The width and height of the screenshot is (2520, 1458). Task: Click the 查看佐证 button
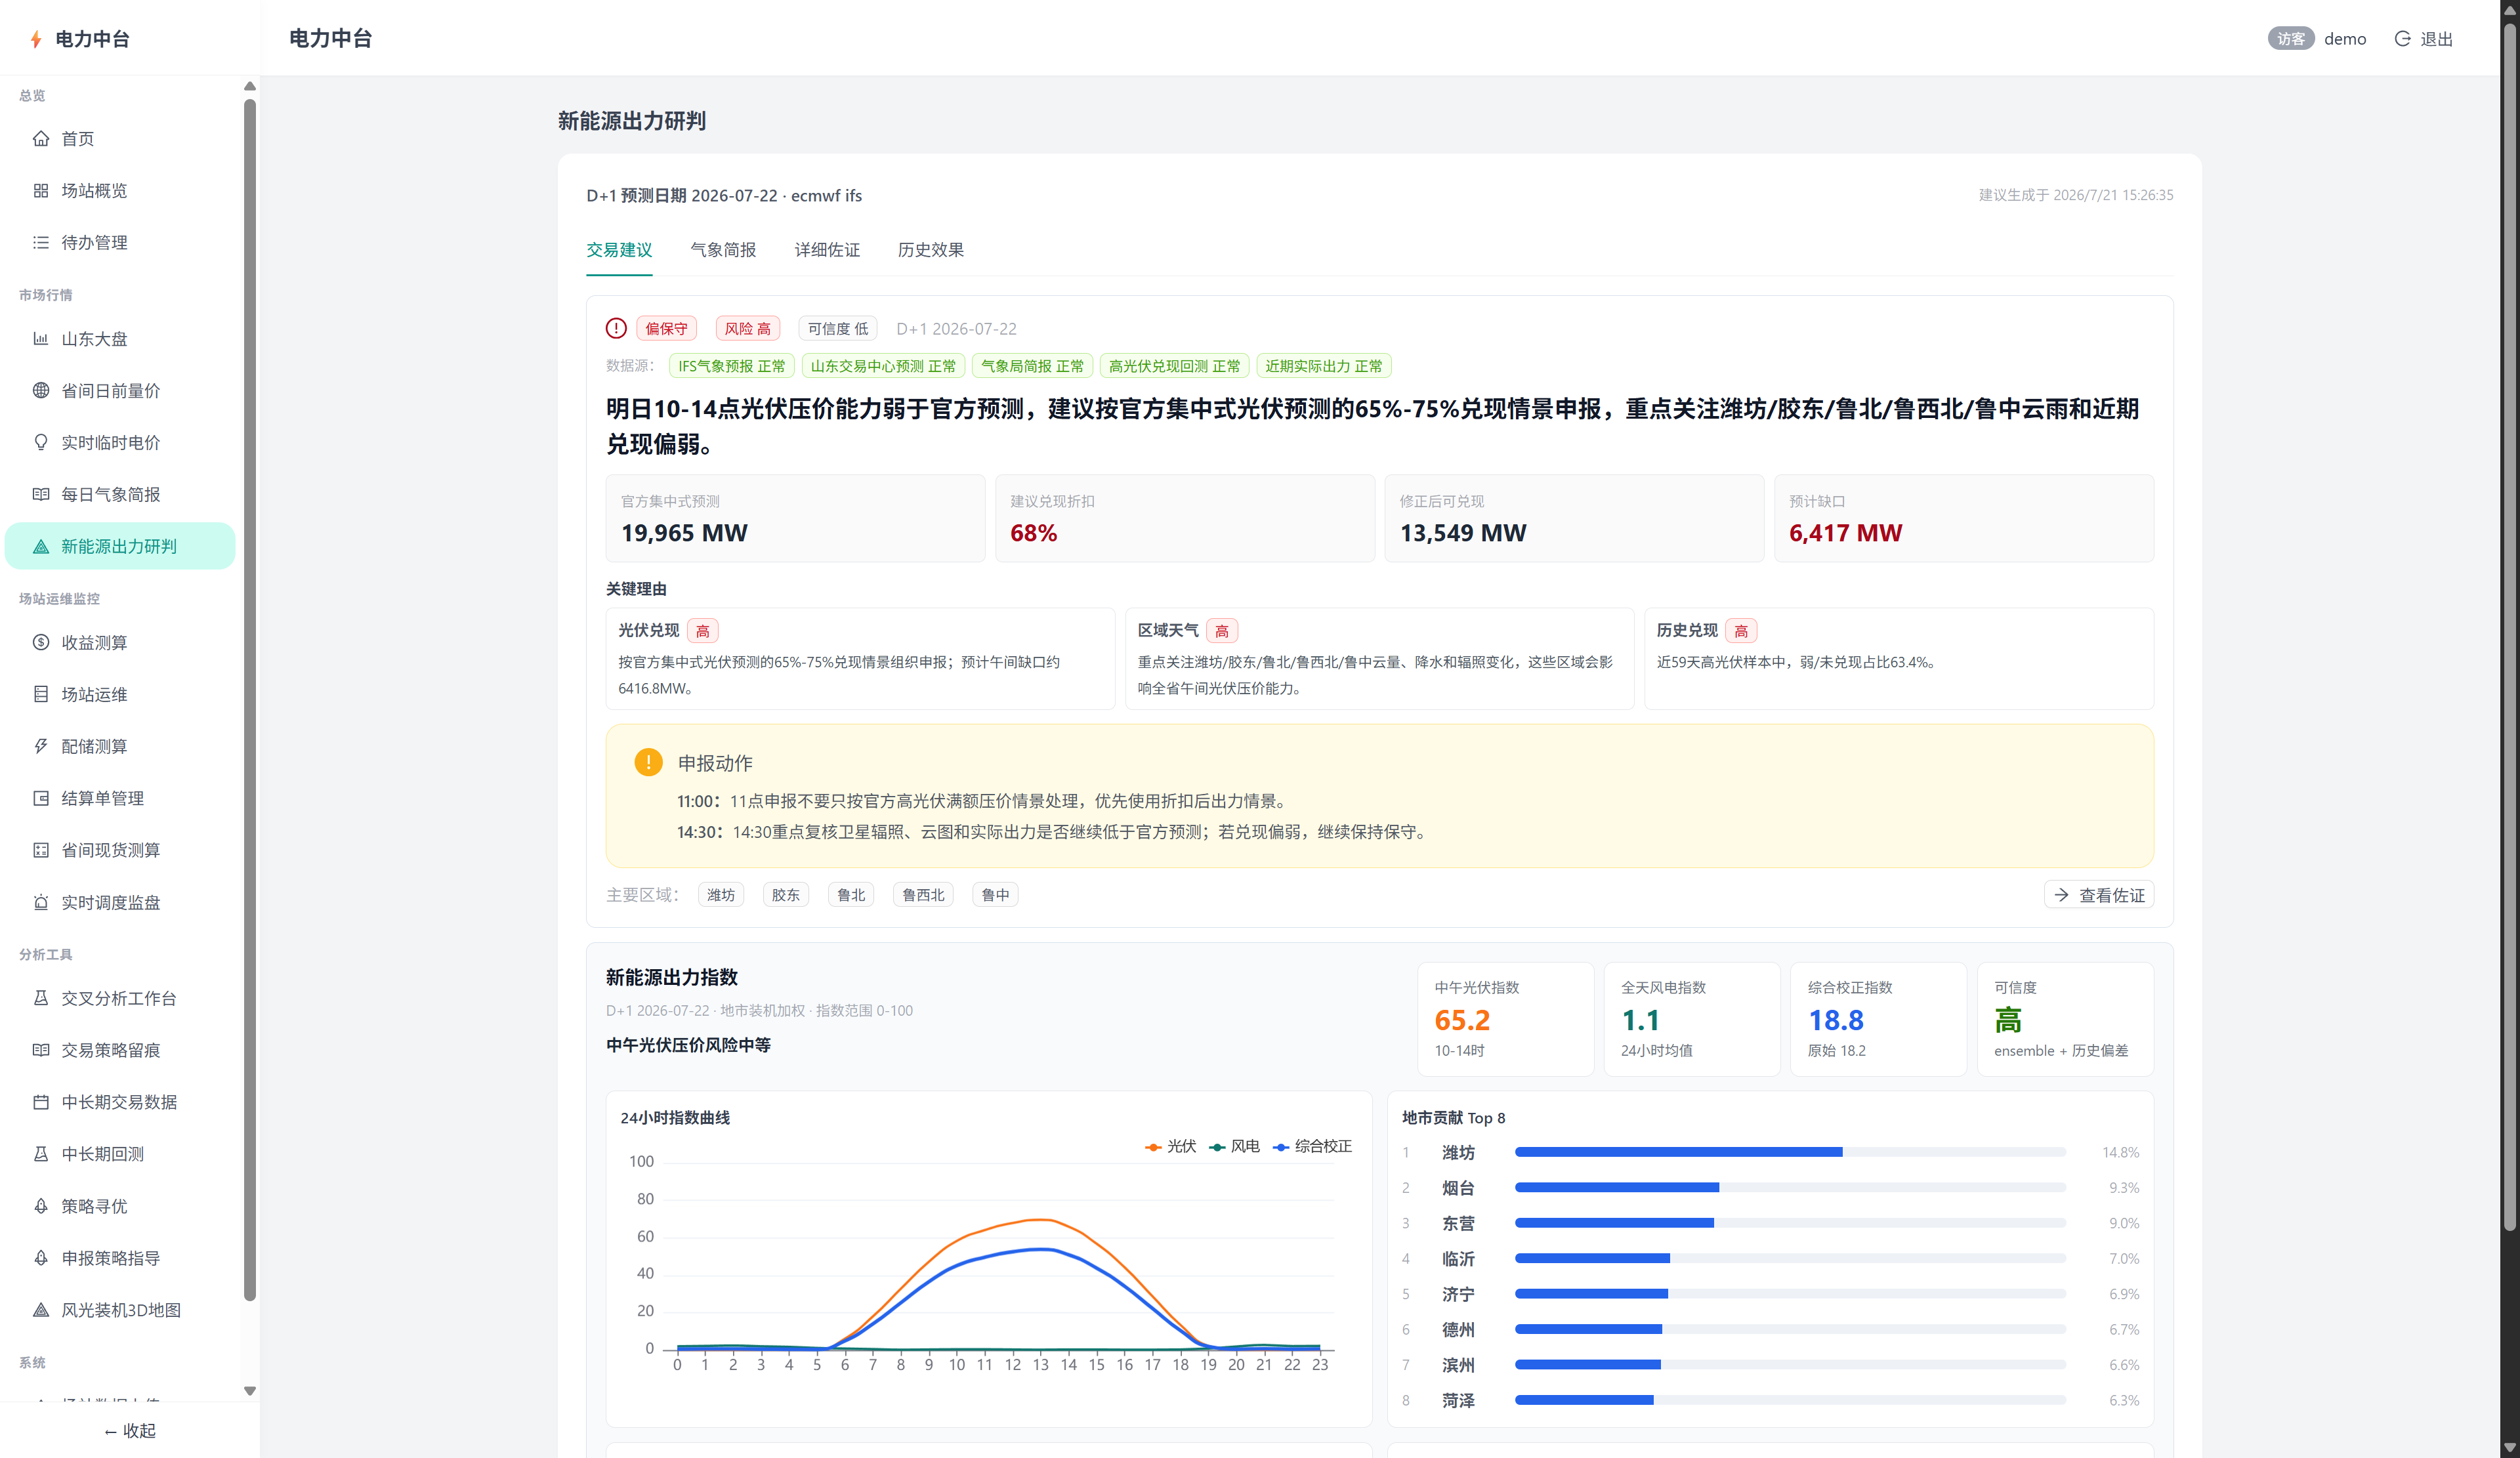pyautogui.click(x=2099, y=895)
